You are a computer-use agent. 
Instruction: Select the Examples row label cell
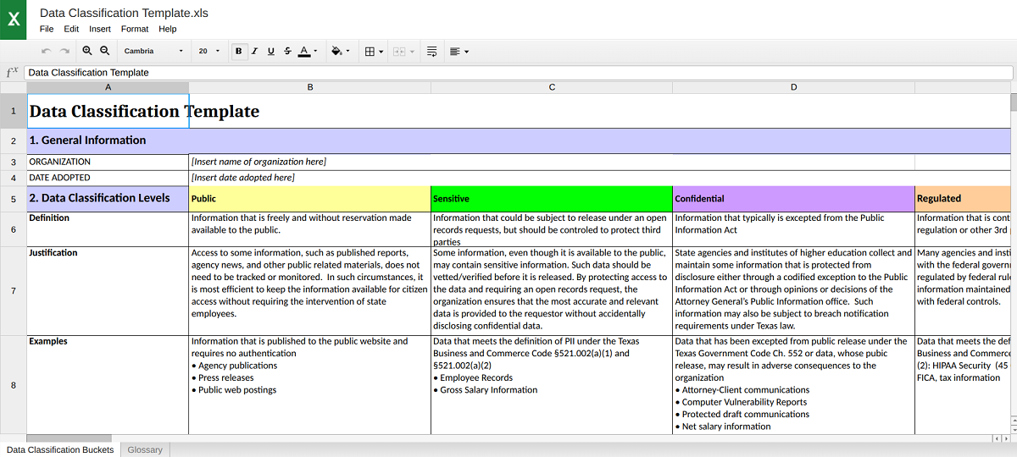pos(108,385)
